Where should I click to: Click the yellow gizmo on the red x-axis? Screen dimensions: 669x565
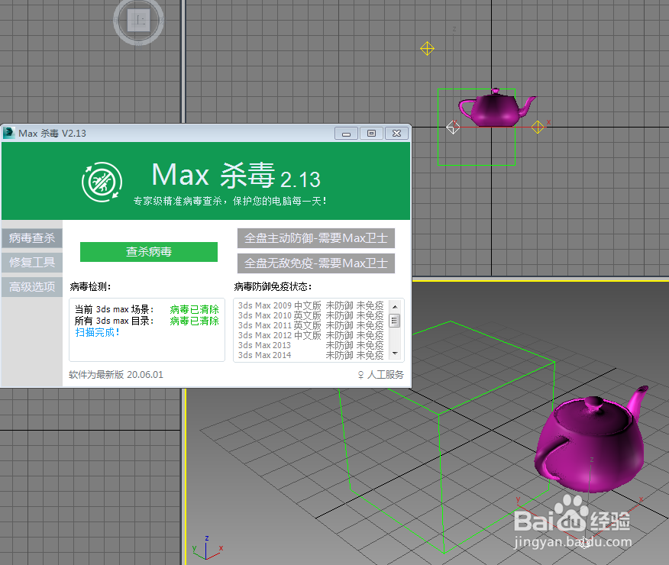[x=538, y=127]
